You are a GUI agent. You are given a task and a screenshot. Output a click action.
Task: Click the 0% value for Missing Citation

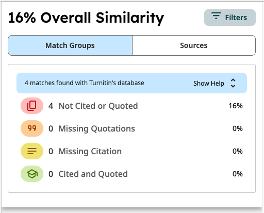(238, 151)
